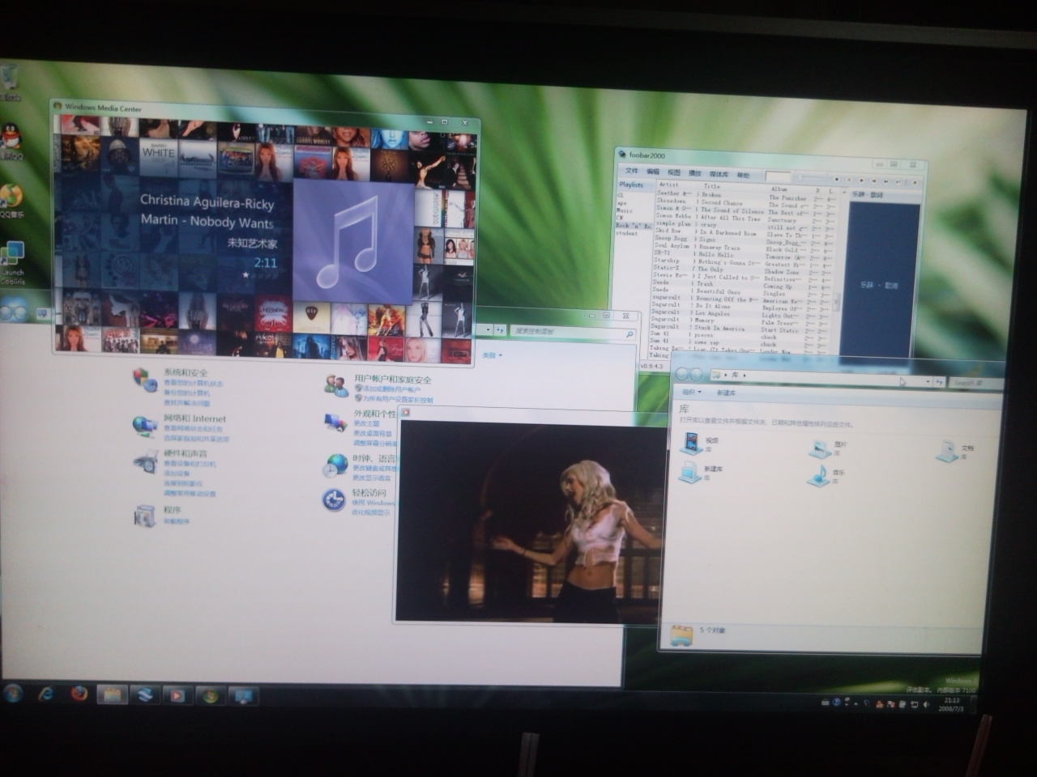
Task: Expand the 组织 dropdown in the Libraries window
Action: pos(691,393)
